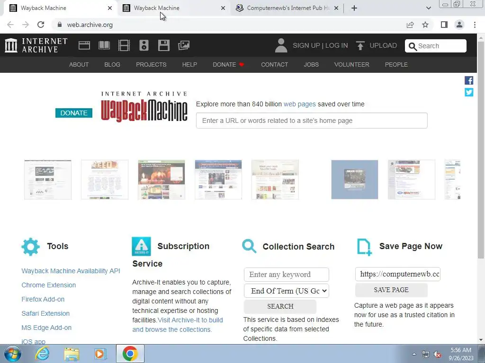Open the 'web pages' link

(300, 104)
